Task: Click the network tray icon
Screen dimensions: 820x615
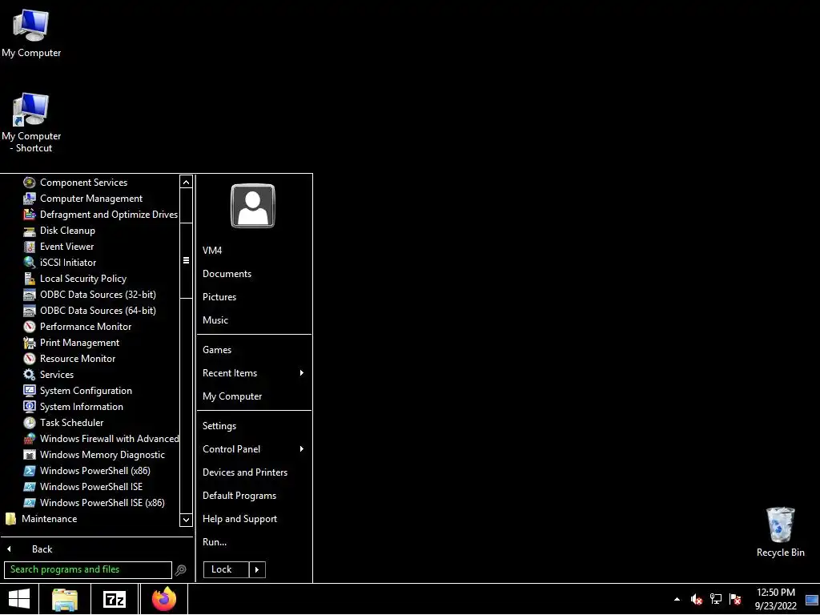Action: click(716, 599)
